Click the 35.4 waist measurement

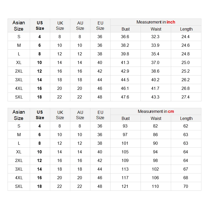[x=155, y=54]
